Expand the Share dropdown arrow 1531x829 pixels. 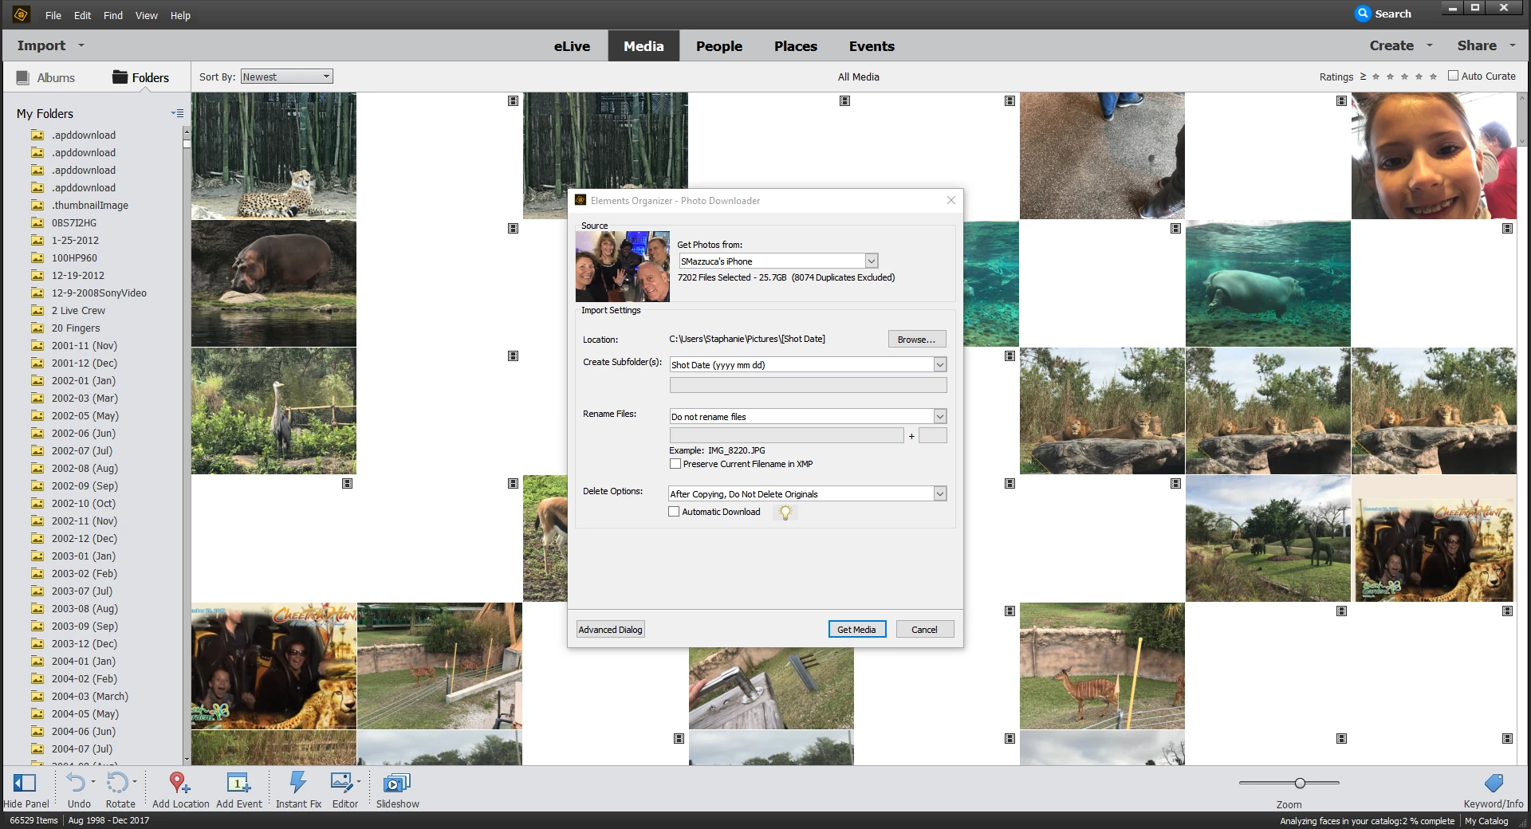(x=1512, y=45)
